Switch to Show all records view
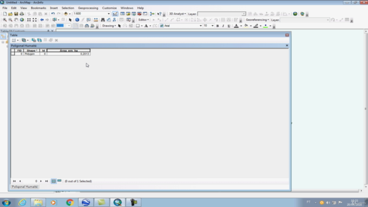Viewport: 368px width, 207px height. 53,181
